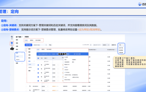Open 方案 in the main sidebar
The height and width of the screenshot is (92, 146).
pos(17,46)
